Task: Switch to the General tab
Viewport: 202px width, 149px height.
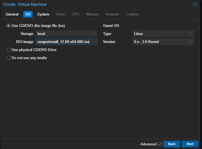Action: (12, 14)
